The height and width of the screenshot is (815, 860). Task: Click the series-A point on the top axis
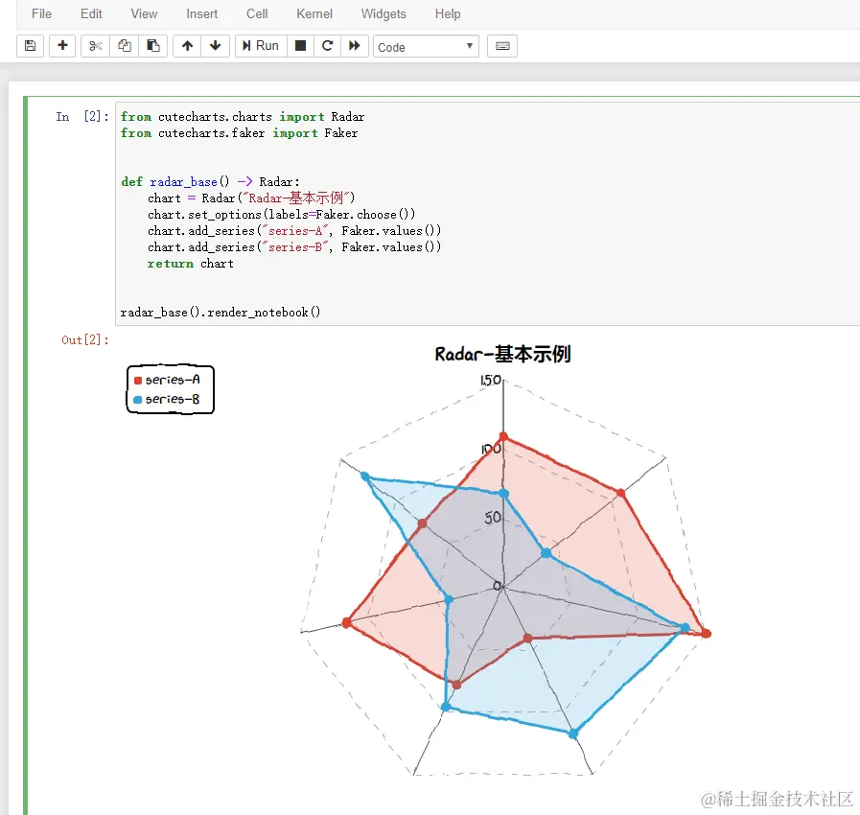click(x=503, y=437)
